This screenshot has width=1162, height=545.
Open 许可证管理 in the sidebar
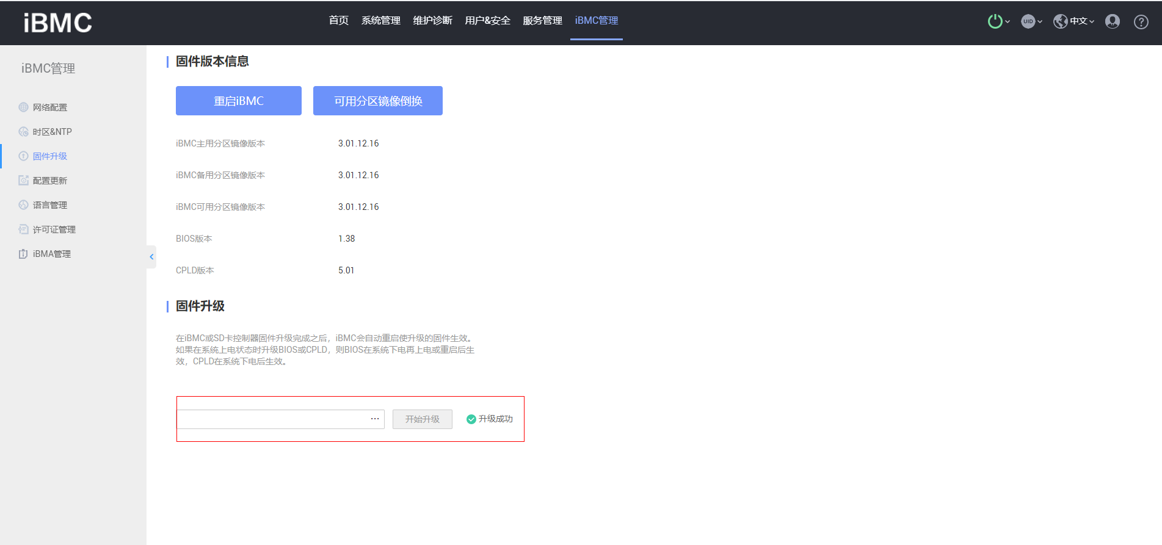coord(54,229)
